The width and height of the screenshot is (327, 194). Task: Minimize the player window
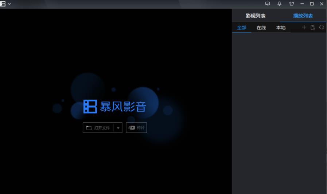click(x=302, y=4)
